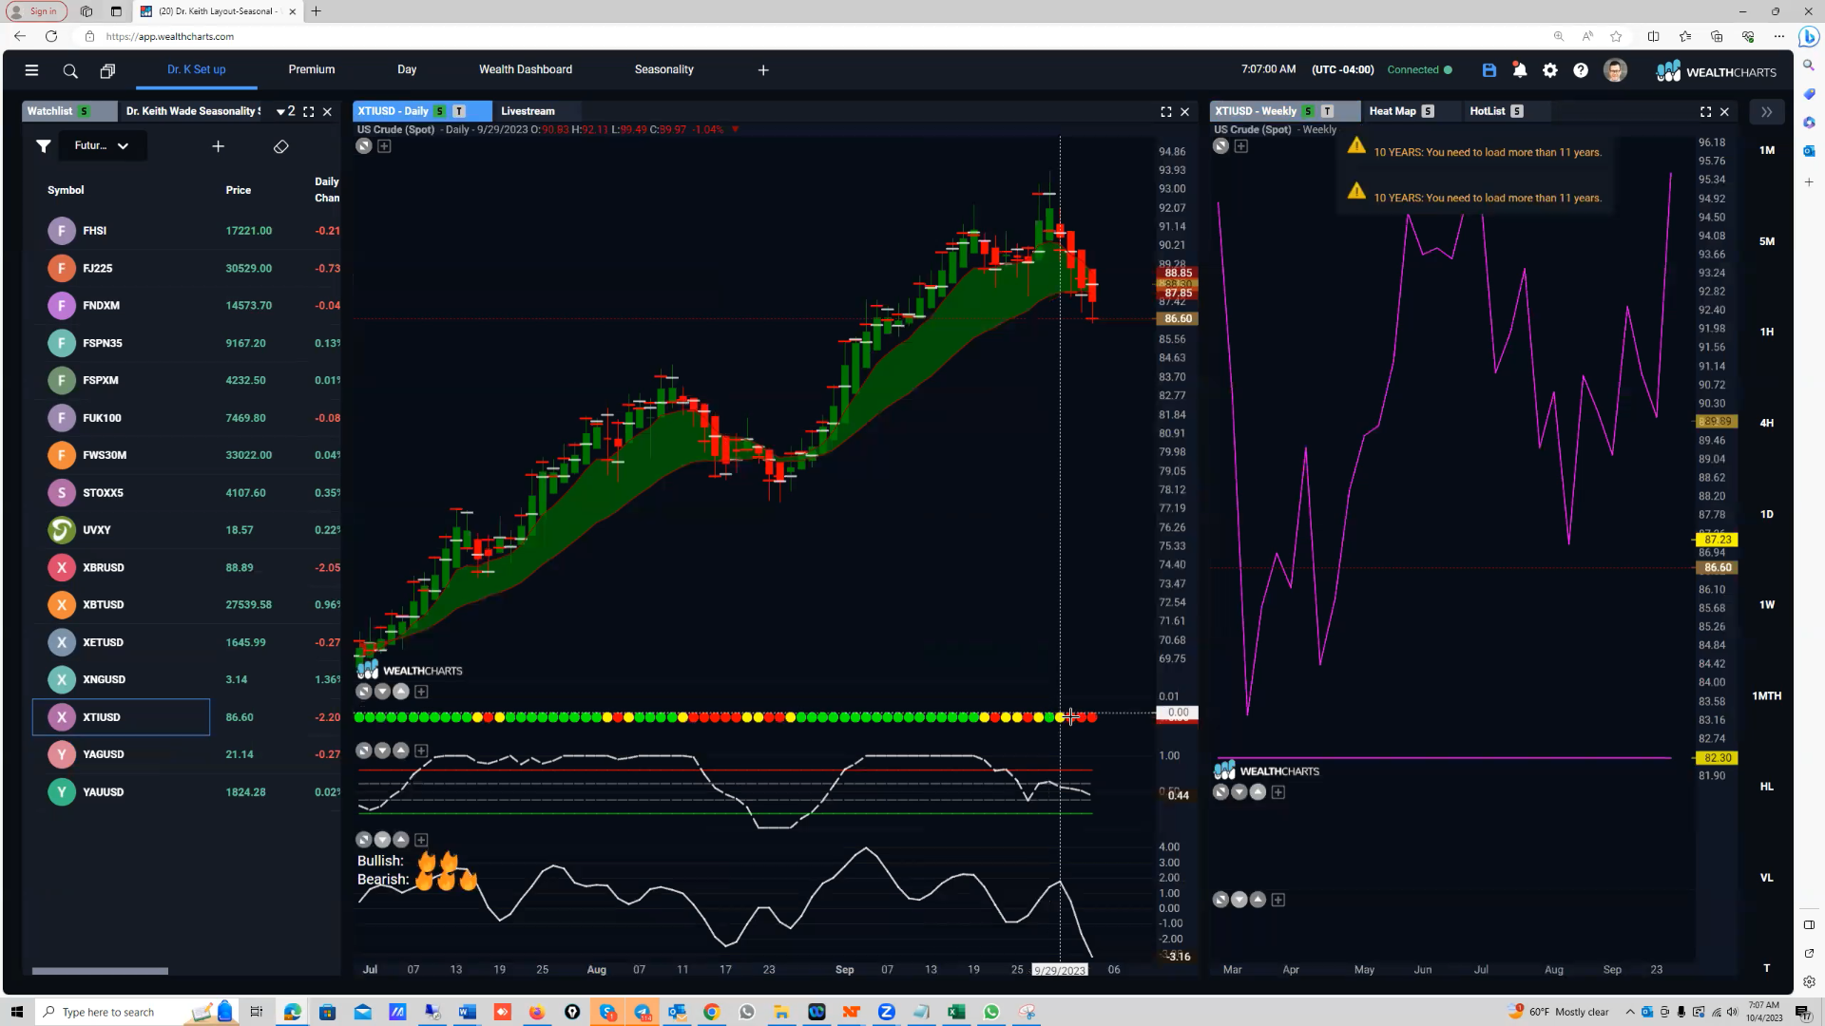
Task: Add indicator to daily chart main pane
Action: (384, 146)
